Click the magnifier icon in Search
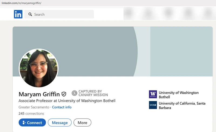216x132 pixels. click(x=30, y=14)
